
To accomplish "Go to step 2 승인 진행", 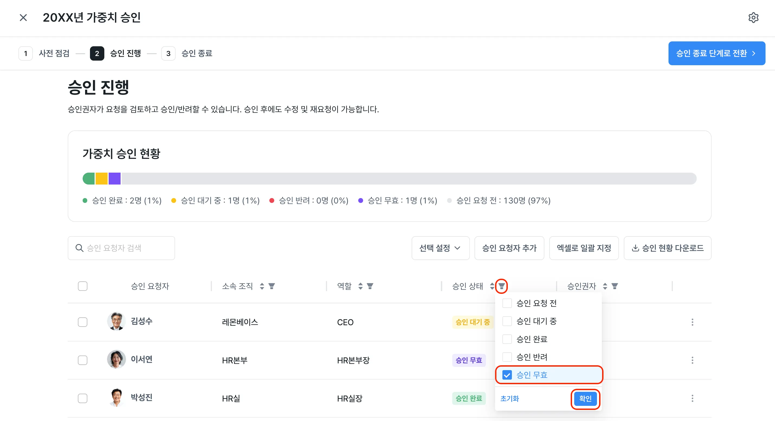I will 115,54.
